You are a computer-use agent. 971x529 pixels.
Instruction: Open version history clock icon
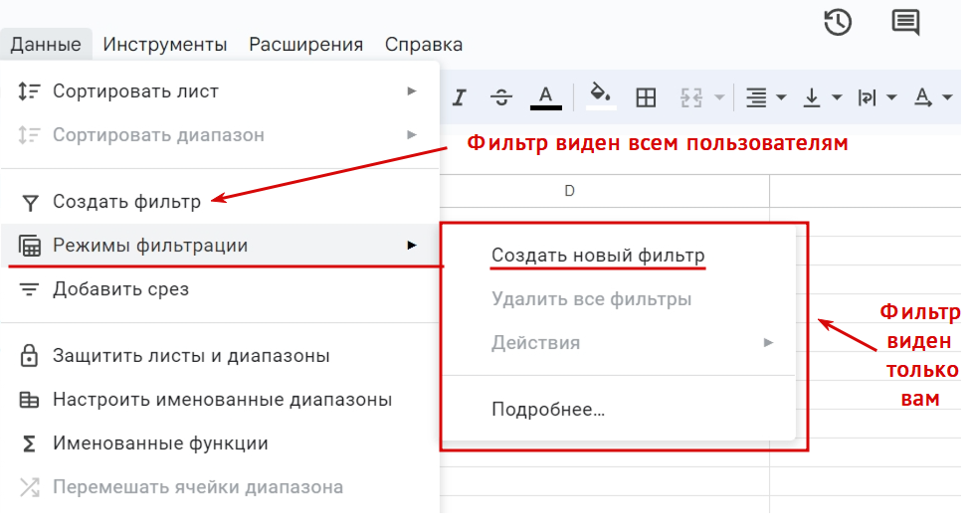coord(838,22)
